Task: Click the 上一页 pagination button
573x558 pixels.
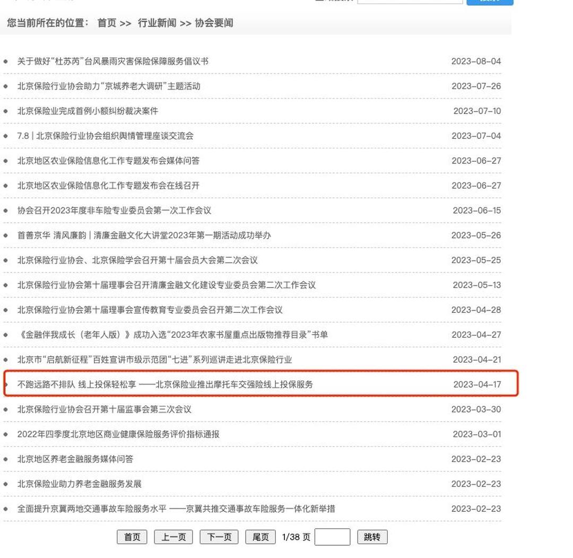Action: [173, 537]
